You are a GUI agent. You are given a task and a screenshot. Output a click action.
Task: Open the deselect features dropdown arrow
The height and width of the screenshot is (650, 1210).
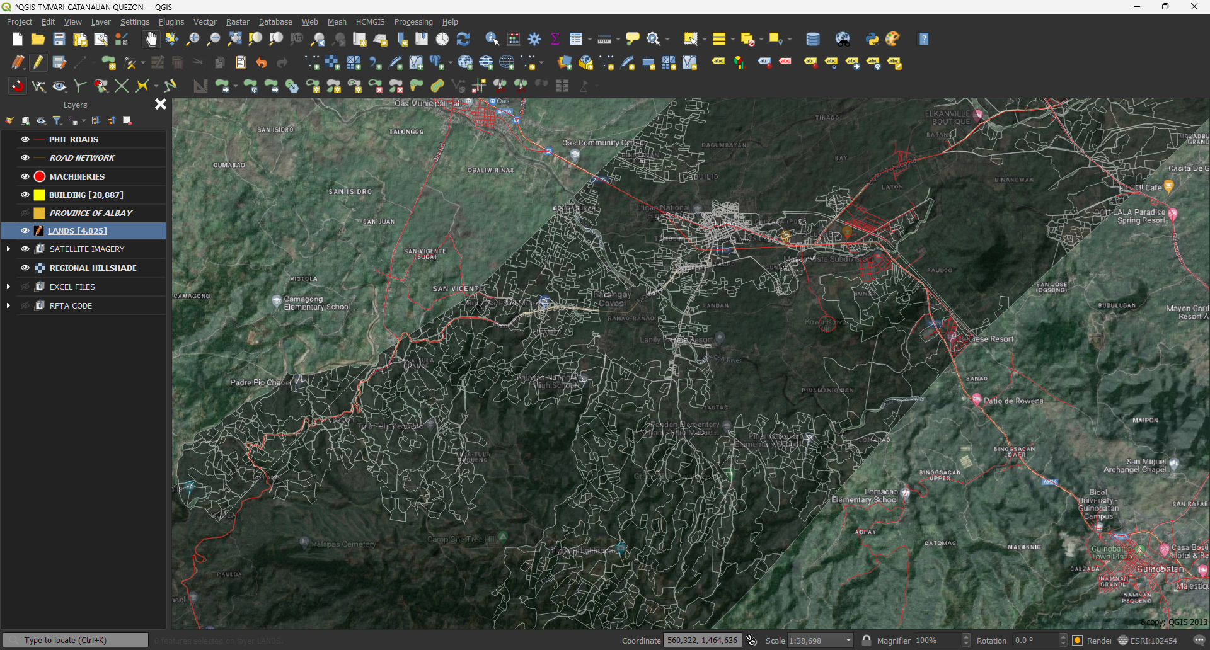click(x=761, y=39)
